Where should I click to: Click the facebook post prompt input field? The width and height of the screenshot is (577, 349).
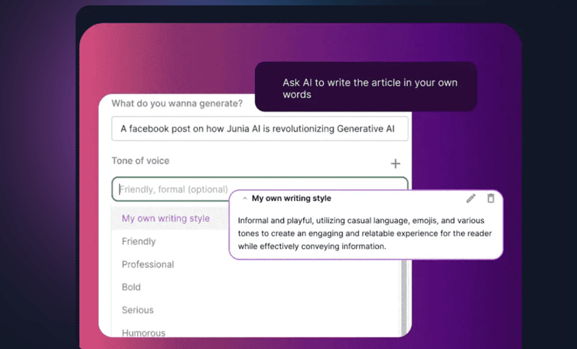(x=260, y=129)
